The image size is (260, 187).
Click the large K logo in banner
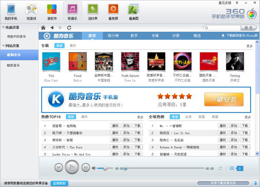(x=56, y=99)
